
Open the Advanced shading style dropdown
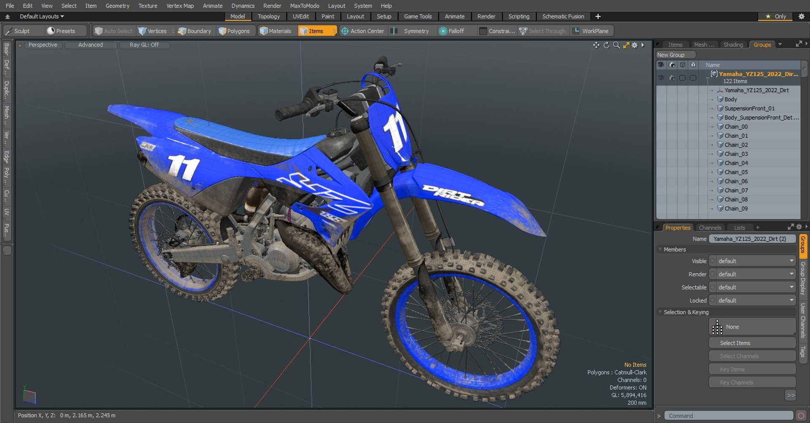[90, 45]
